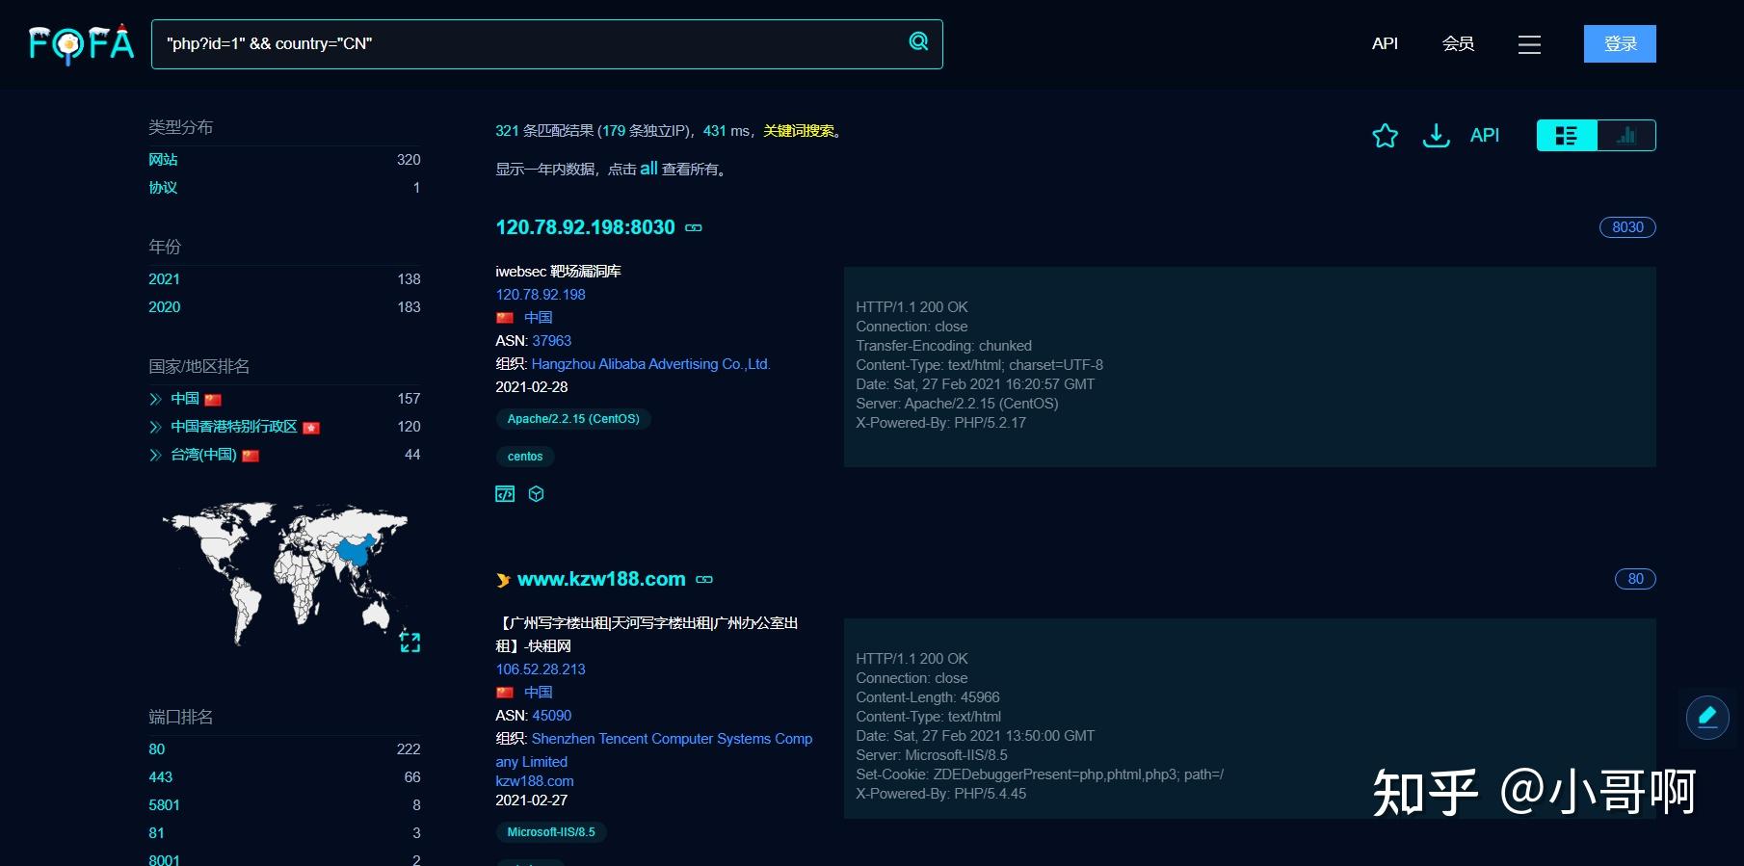Click China flag for 106.52.28.213
Image resolution: width=1744 pixels, height=866 pixels.
[x=505, y=693]
